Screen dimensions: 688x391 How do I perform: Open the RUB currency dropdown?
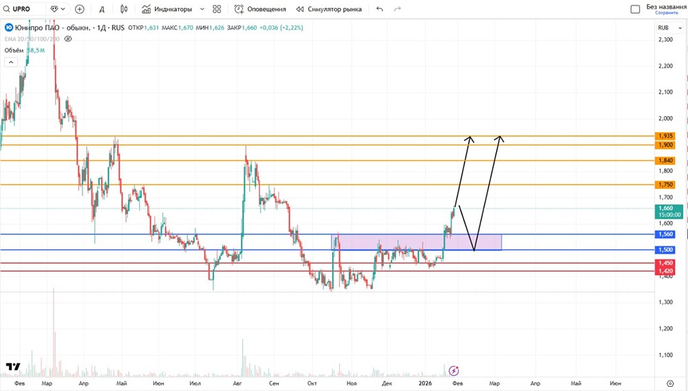(x=667, y=28)
